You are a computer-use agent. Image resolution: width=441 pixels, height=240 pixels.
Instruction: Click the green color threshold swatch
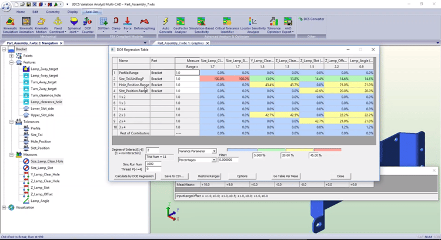tap(272, 150)
